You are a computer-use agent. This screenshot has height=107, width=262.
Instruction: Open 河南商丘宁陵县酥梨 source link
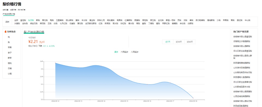242,41
